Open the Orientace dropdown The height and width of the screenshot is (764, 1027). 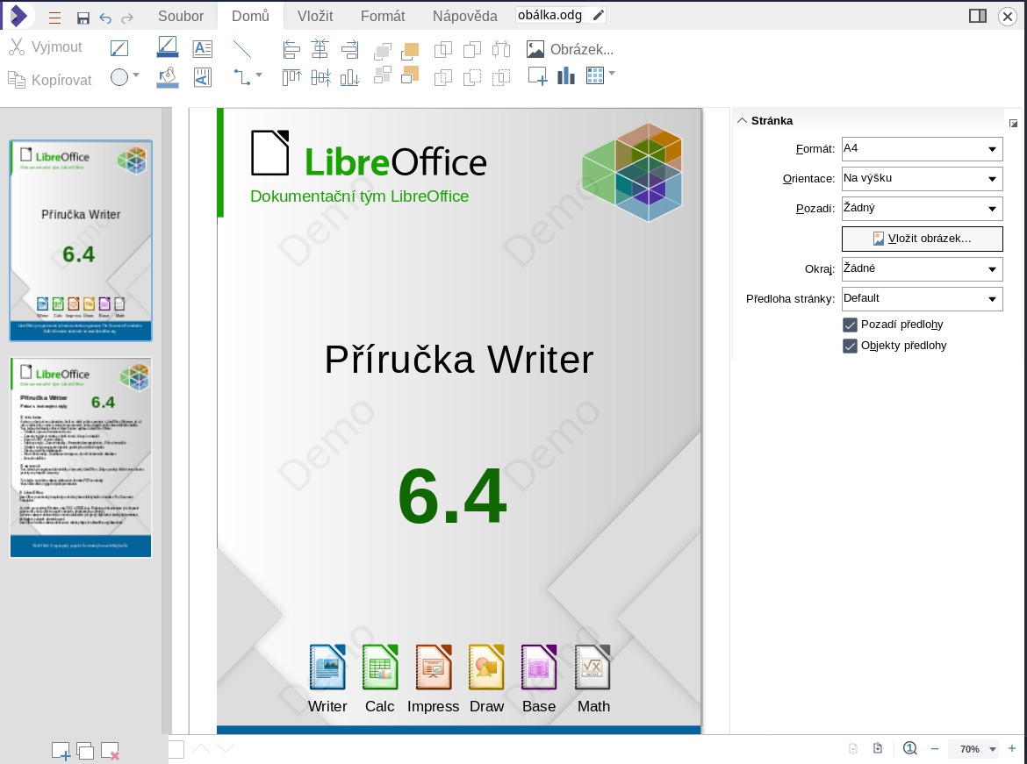[922, 179]
